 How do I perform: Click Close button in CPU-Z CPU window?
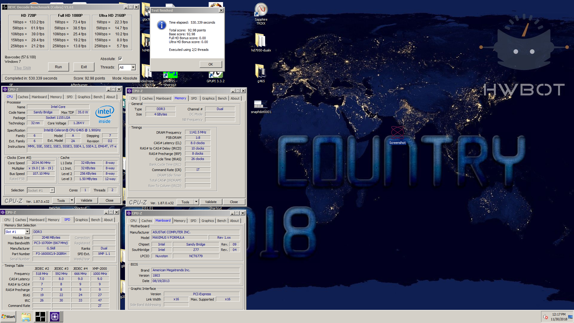pyautogui.click(x=109, y=200)
